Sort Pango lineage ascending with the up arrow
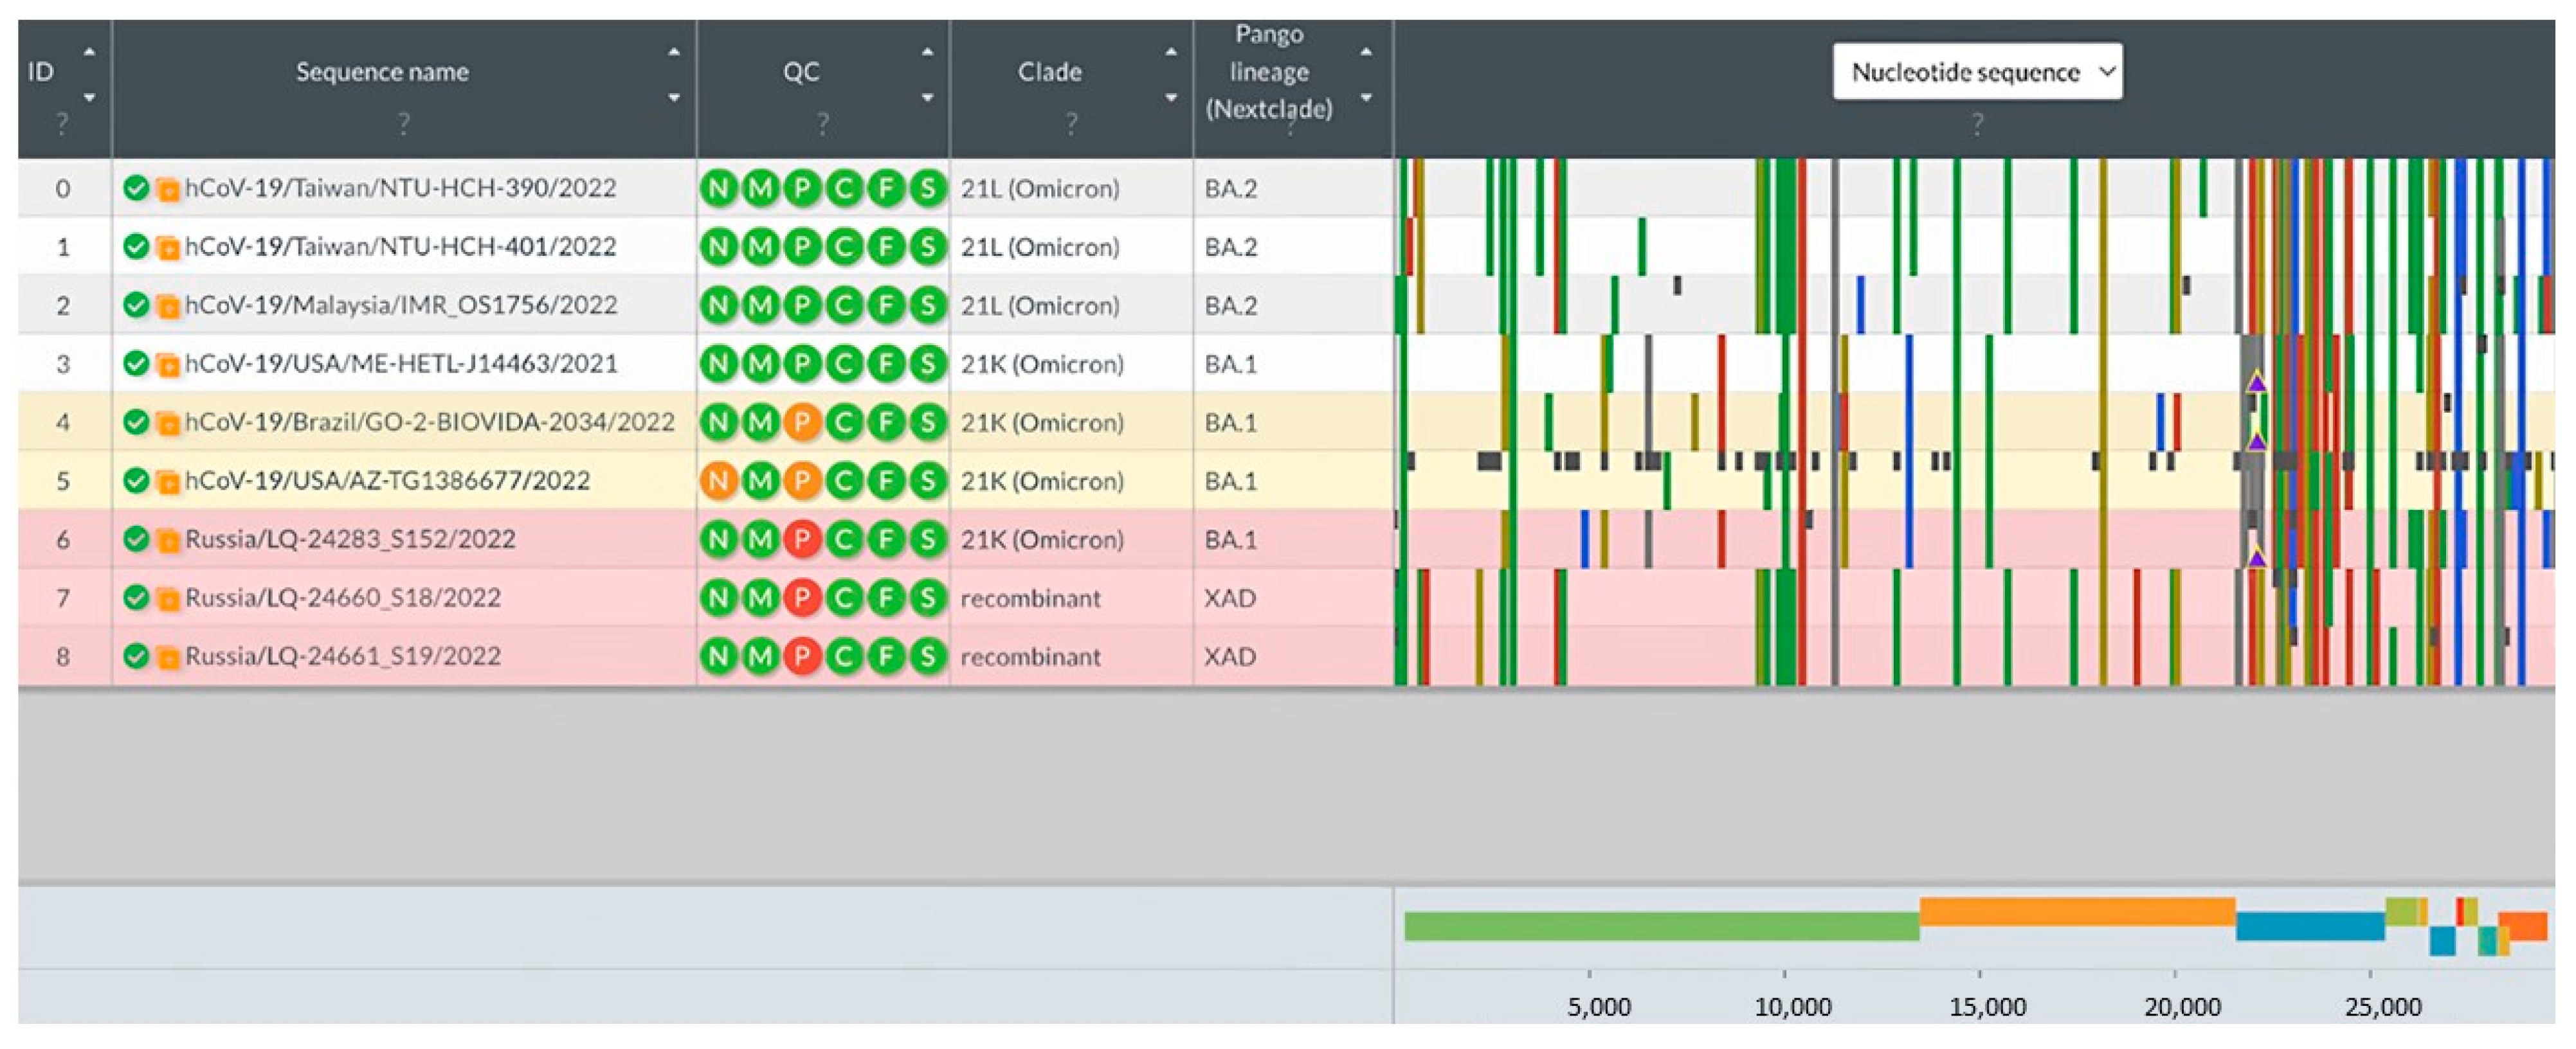This screenshot has width=2576, height=1049. click(1366, 52)
